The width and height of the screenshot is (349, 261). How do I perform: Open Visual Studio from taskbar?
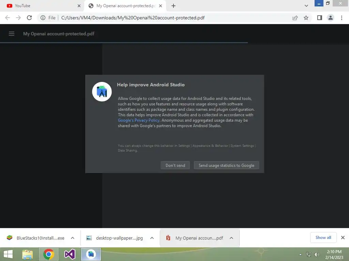coord(70,254)
